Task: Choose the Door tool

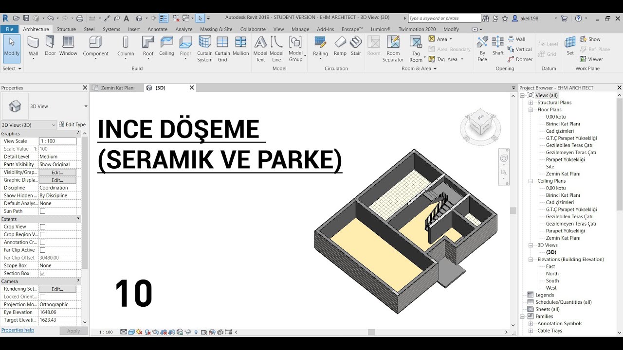Action: pyautogui.click(x=50, y=46)
